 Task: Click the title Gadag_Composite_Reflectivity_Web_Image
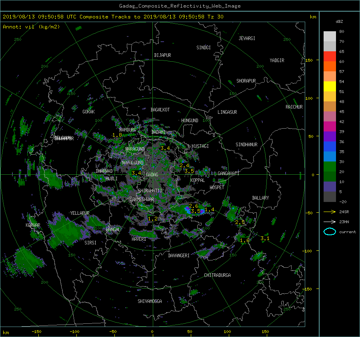180,6
